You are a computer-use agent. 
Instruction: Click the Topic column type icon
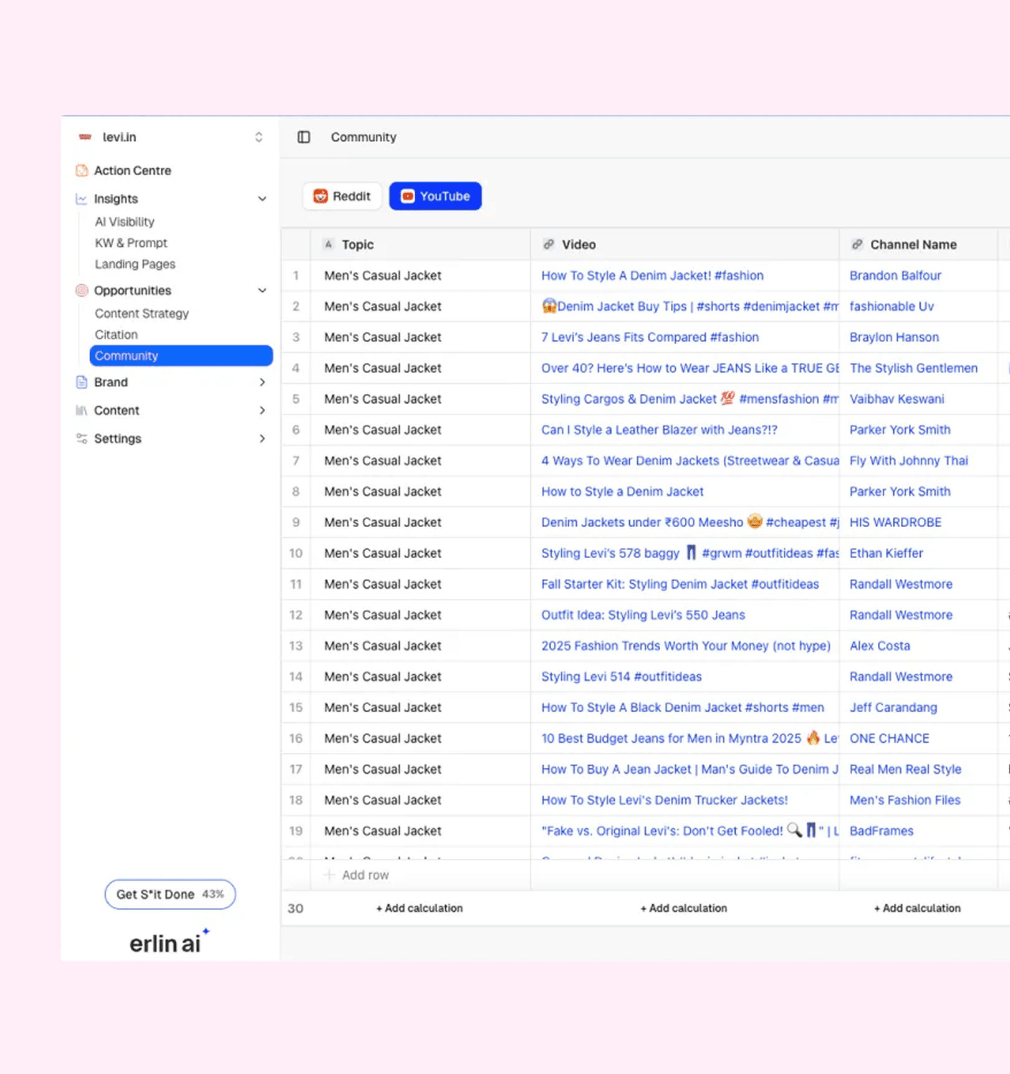(329, 244)
